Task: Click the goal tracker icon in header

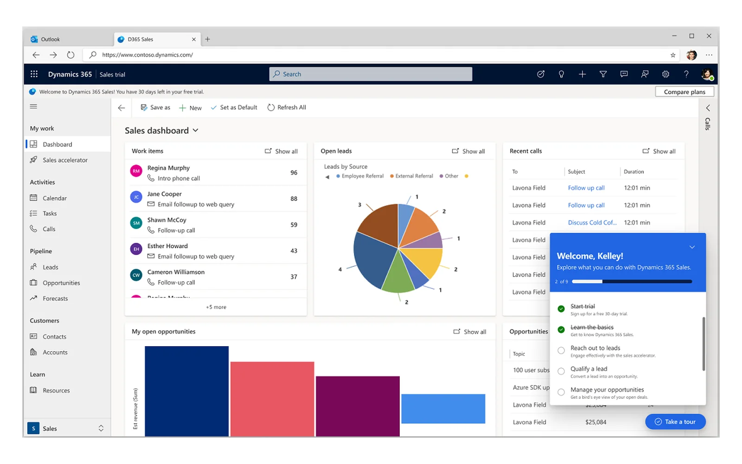Action: (541, 74)
